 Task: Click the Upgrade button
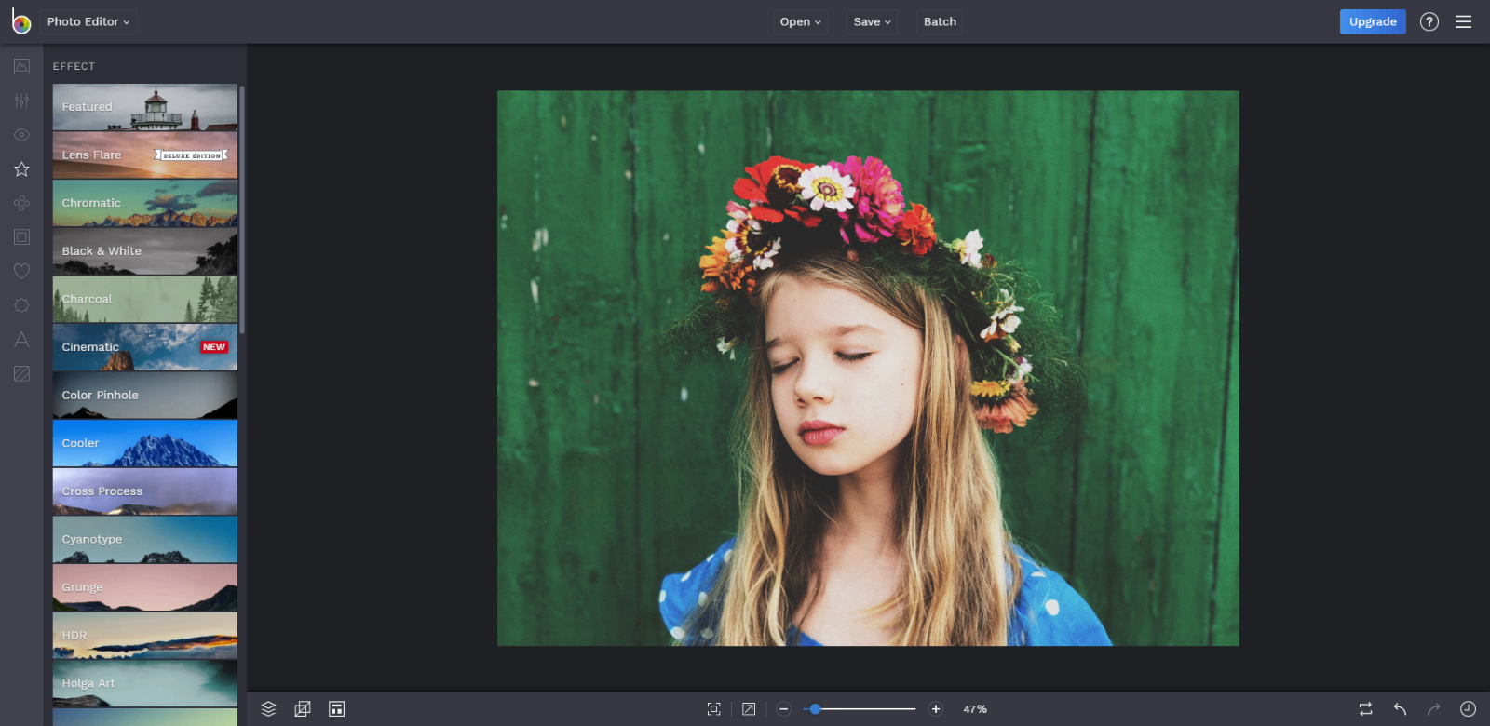click(x=1373, y=21)
